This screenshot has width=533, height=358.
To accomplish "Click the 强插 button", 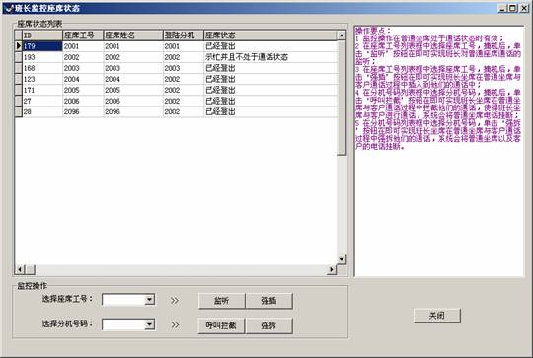I will [x=268, y=301].
